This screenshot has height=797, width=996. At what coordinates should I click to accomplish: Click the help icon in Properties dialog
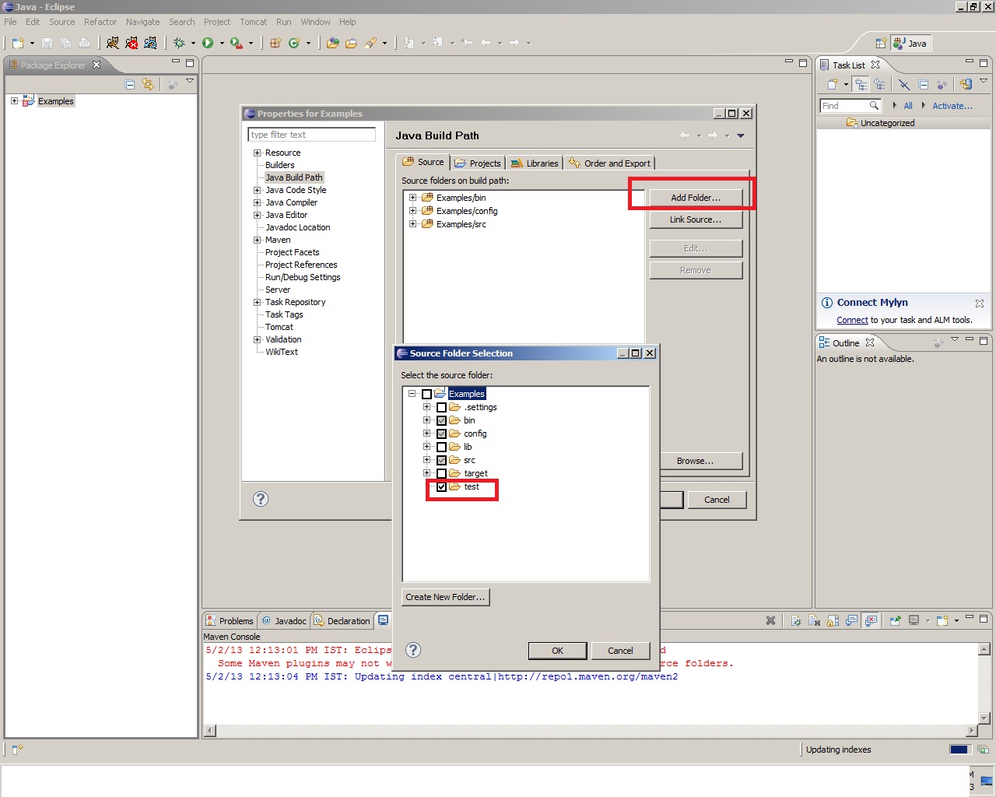(x=261, y=499)
